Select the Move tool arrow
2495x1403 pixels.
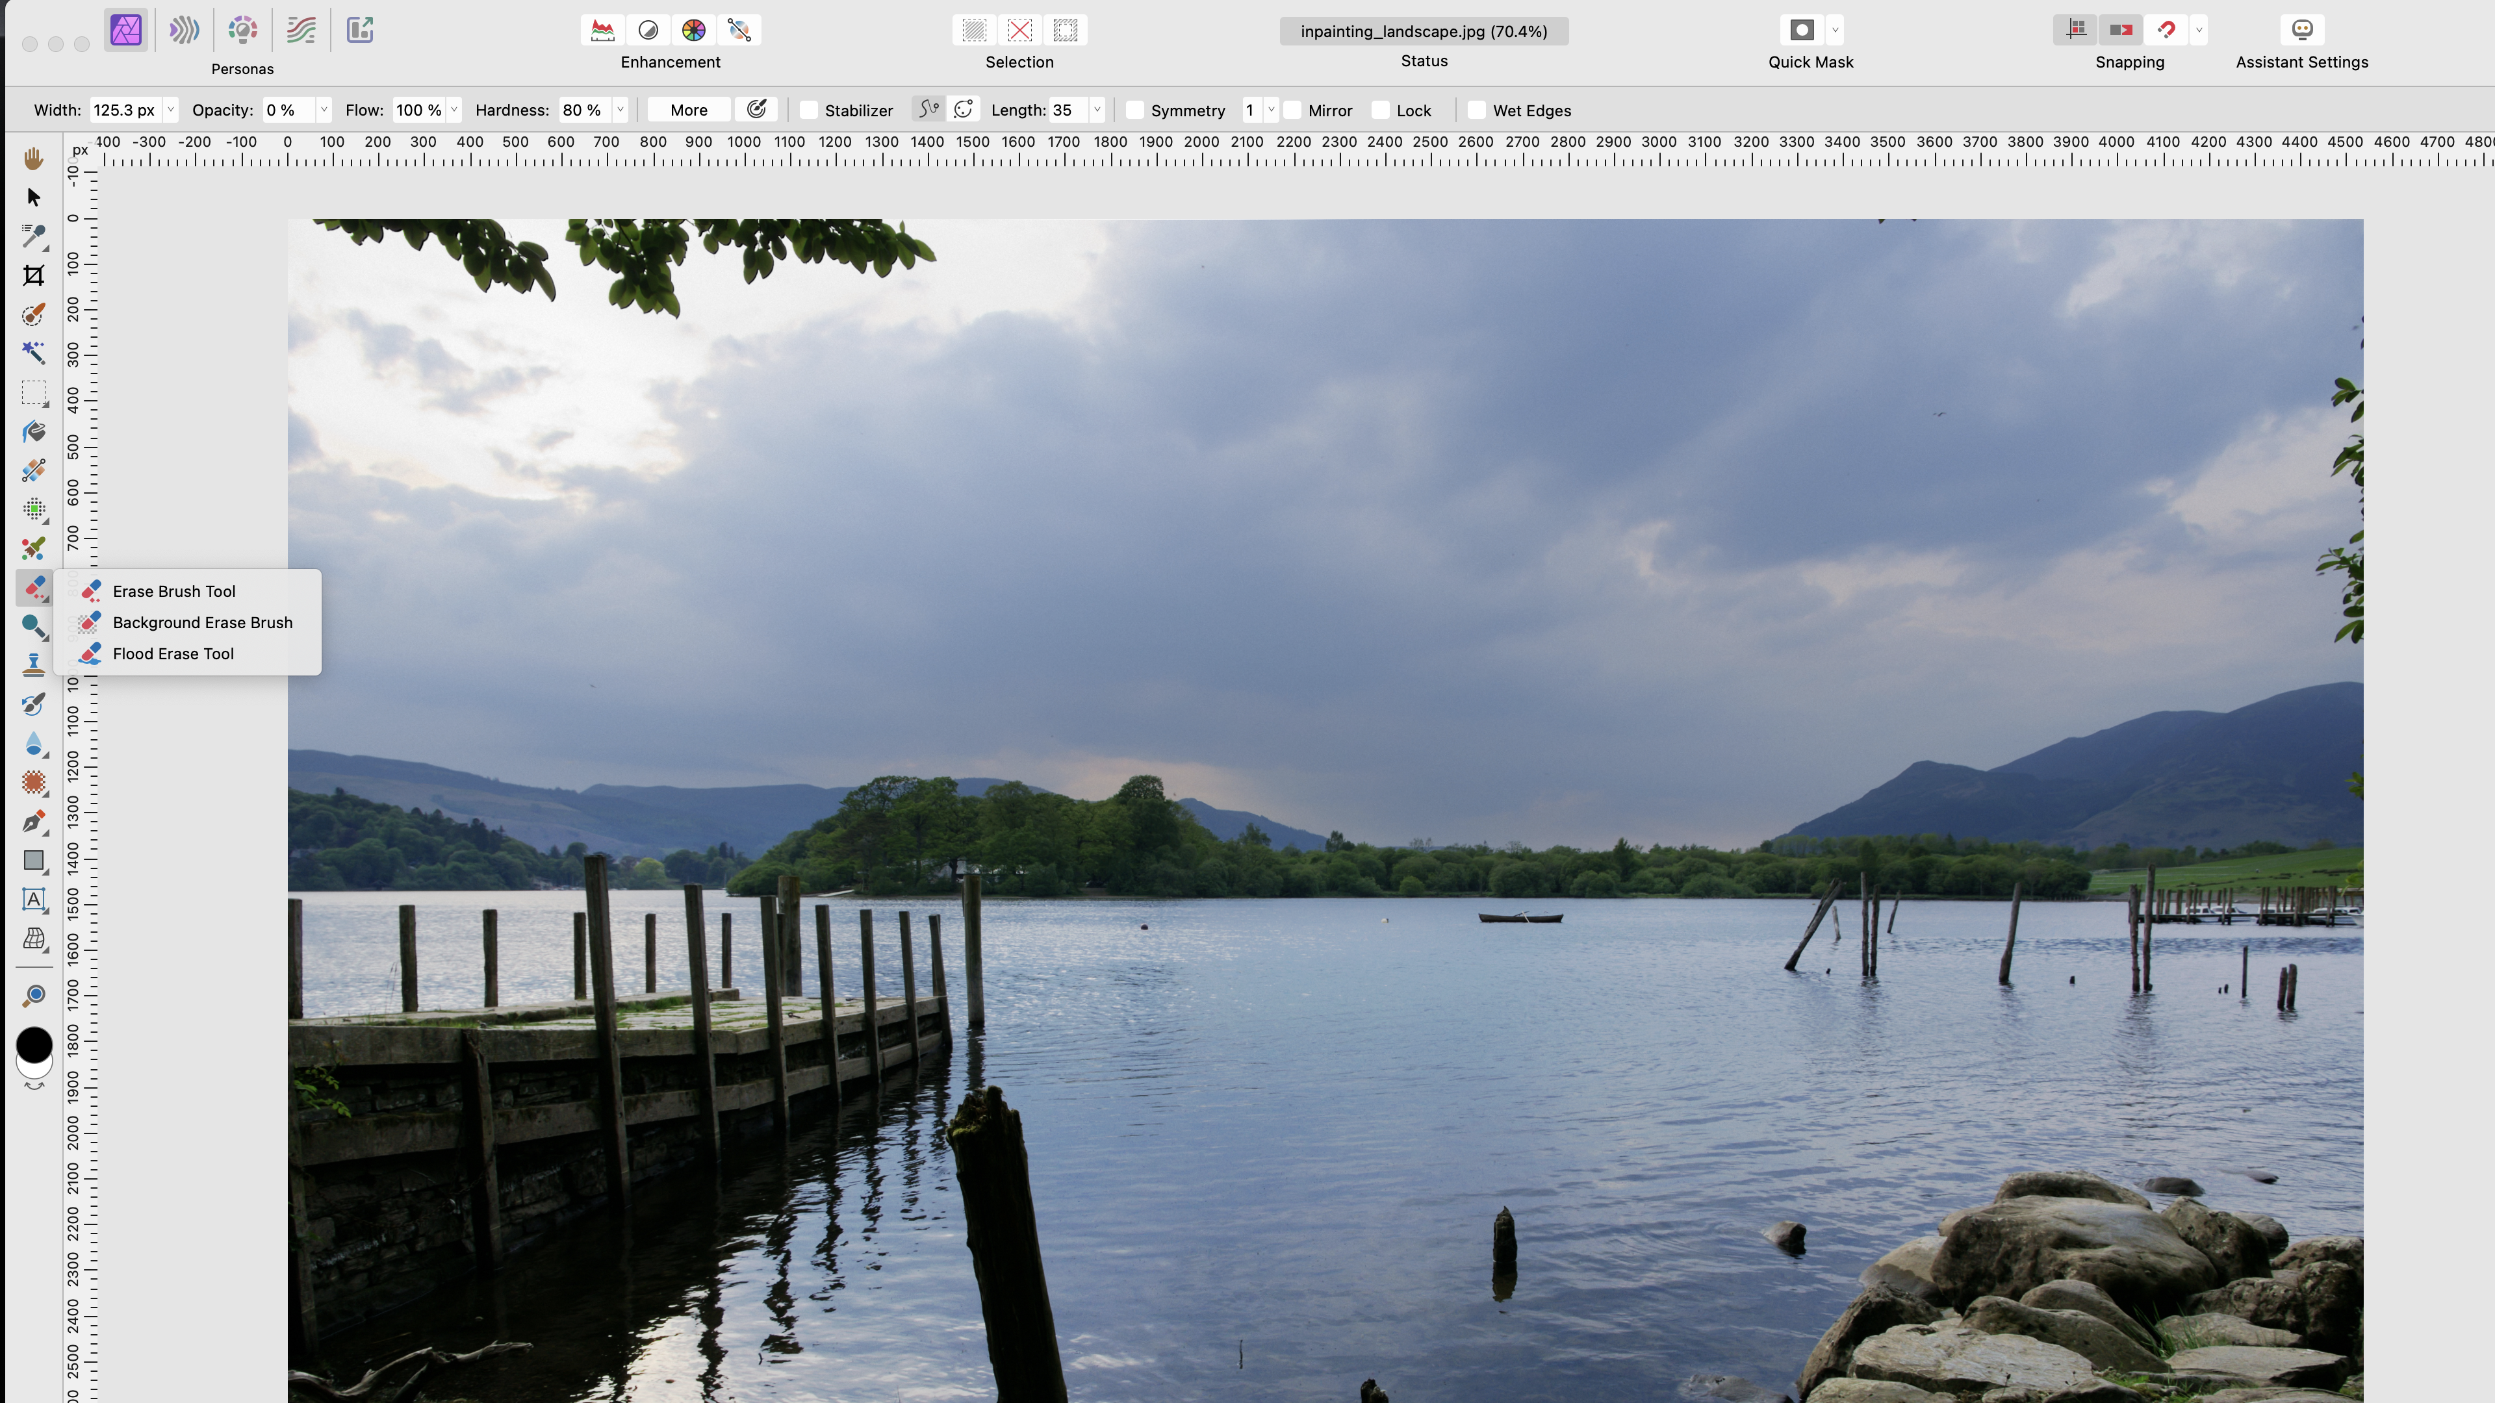pos(34,197)
